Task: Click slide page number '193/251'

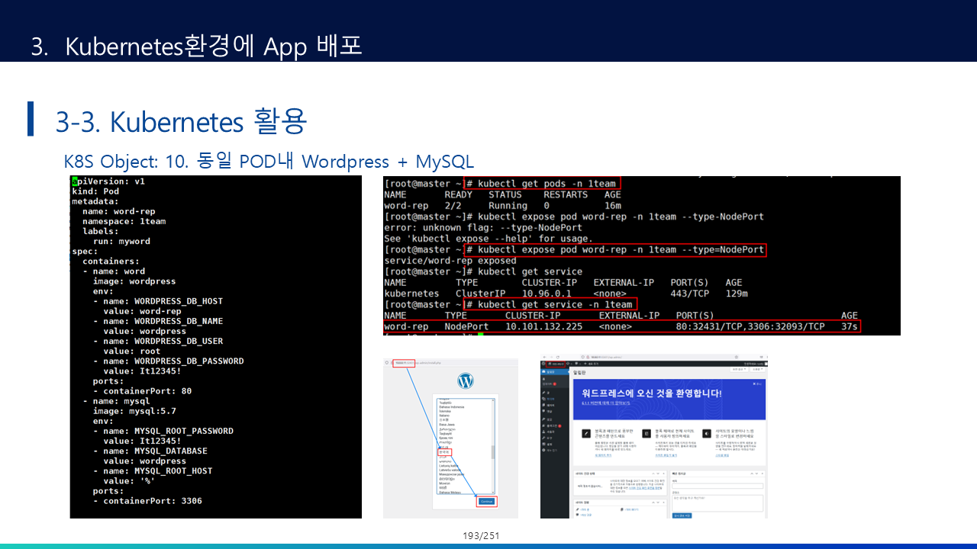Action: tap(481, 536)
